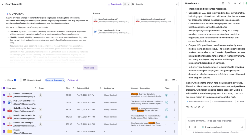The height and width of the screenshot is (135, 250).
Task: Give a thumbs down to the AI response
Action: [203, 107]
